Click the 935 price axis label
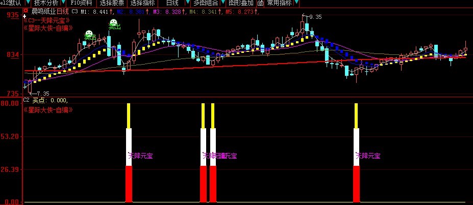This screenshot has width=473, height=205. pyautogui.click(x=14, y=15)
